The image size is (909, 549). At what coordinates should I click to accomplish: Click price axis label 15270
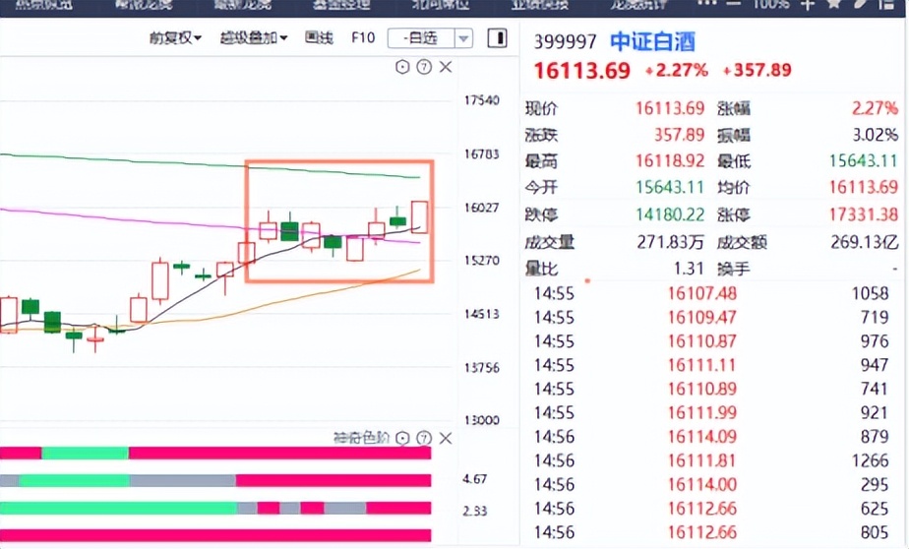tap(482, 261)
